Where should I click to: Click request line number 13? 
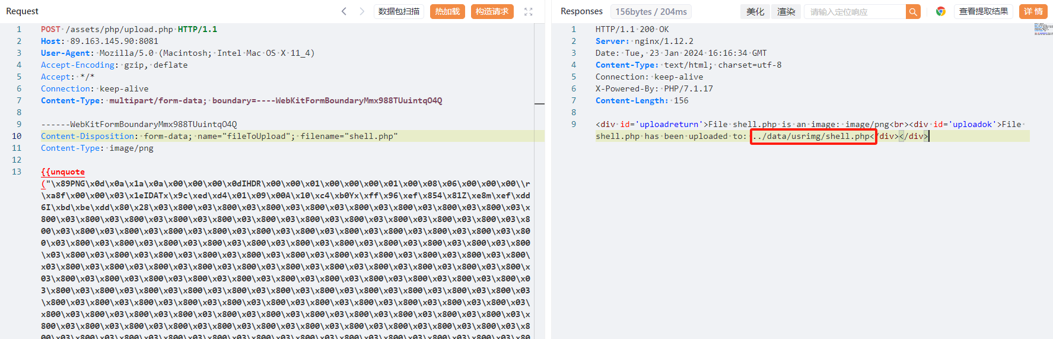pyautogui.click(x=17, y=172)
